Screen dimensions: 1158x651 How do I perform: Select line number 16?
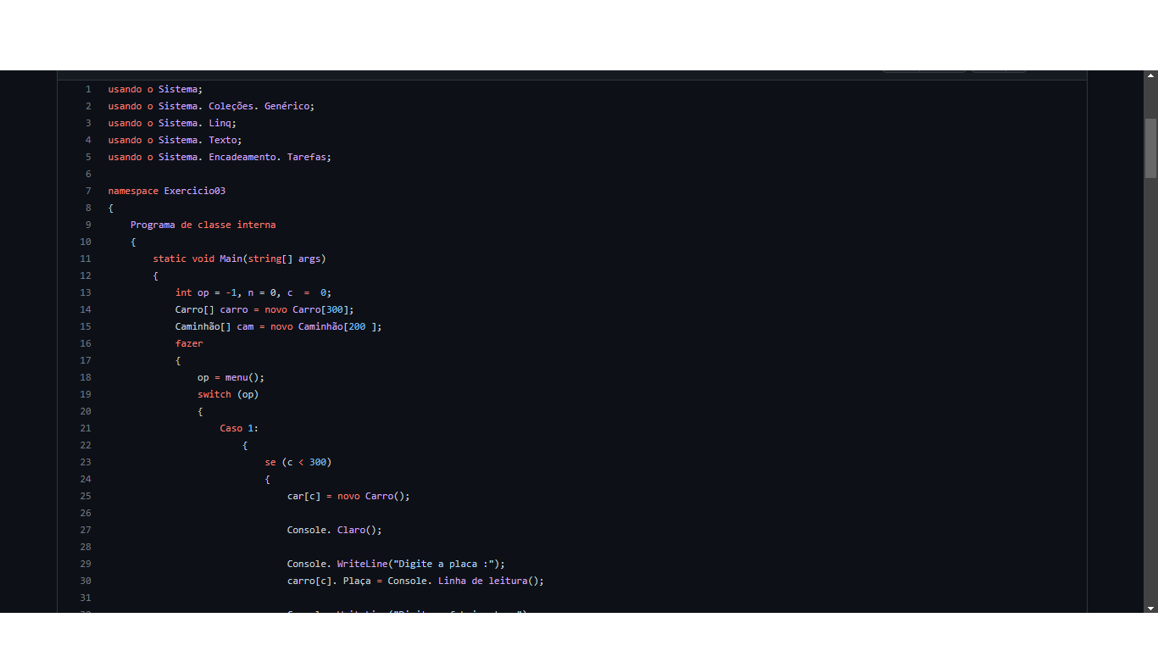pos(86,343)
